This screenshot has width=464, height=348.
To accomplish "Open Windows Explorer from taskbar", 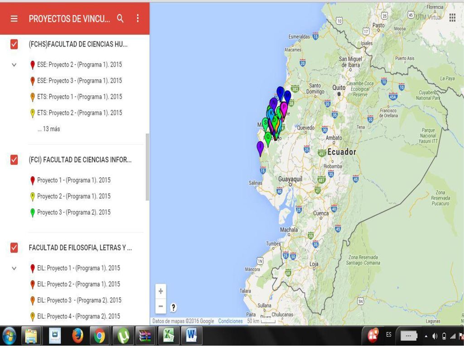I will pos(31,336).
